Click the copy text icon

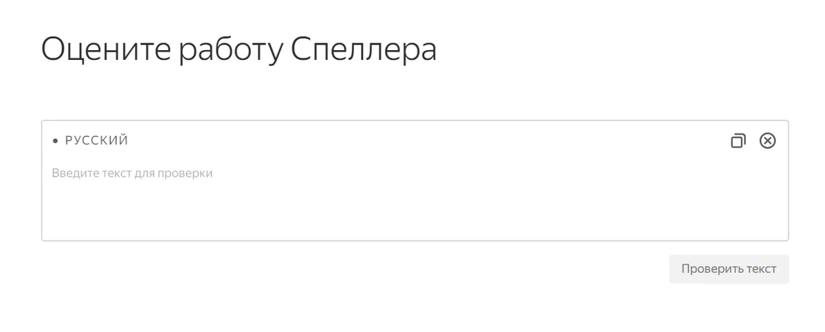pyautogui.click(x=738, y=141)
